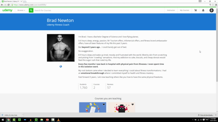Click the green search magnifier button
Viewport: 218px width, 122px height.
pyautogui.click(x=31, y=10)
